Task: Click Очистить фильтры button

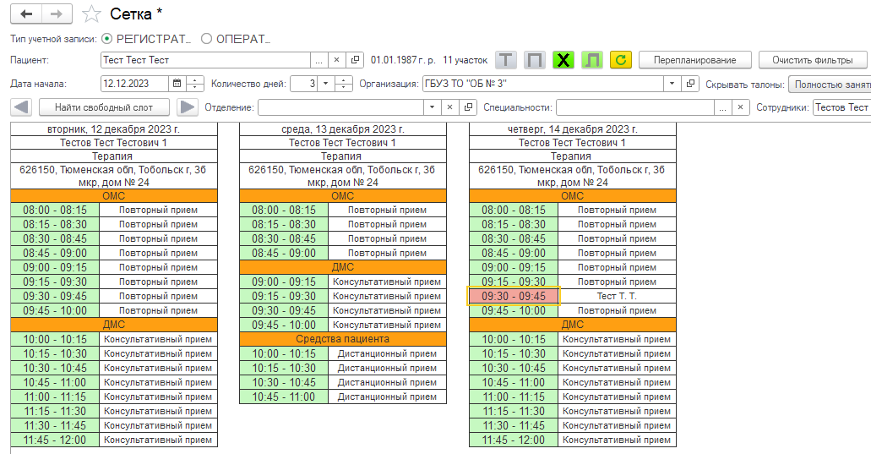Action: 813,60
